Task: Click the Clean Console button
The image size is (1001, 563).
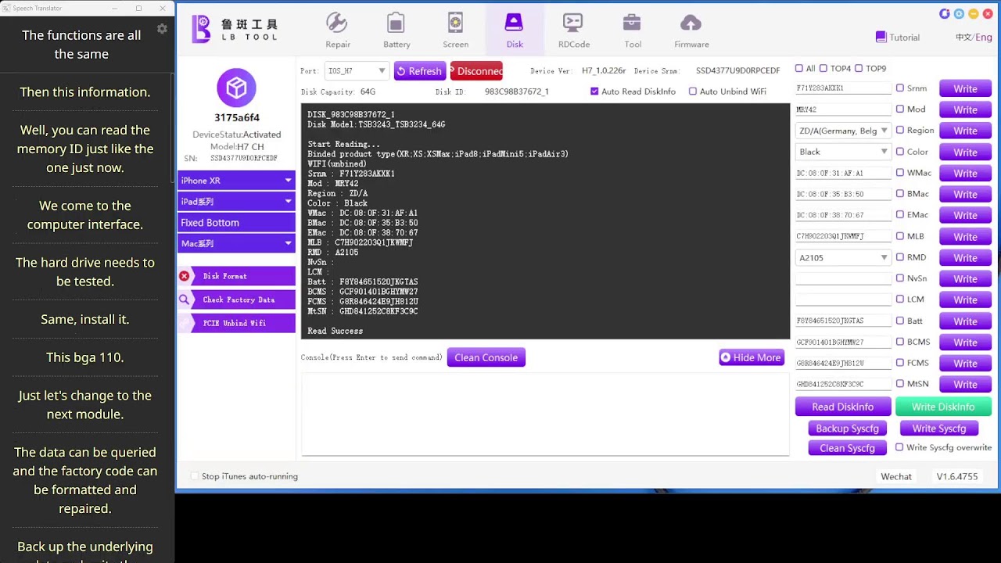Action: (x=486, y=357)
